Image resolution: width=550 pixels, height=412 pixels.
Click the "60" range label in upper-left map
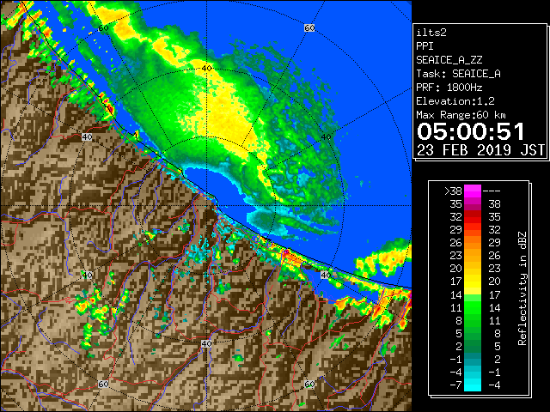tap(103, 28)
